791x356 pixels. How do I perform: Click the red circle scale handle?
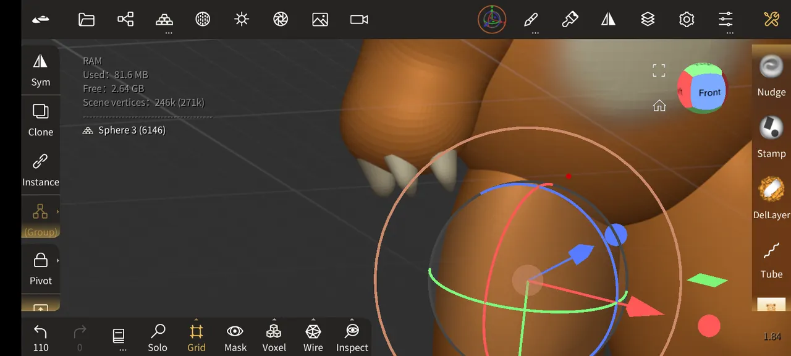(709, 326)
